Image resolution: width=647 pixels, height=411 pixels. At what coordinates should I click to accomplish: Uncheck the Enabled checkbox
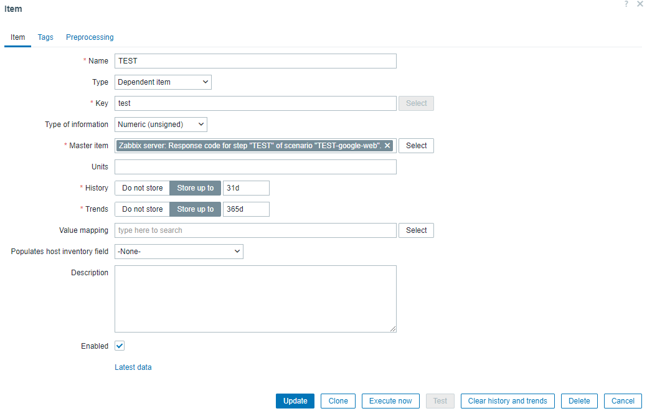(x=120, y=346)
